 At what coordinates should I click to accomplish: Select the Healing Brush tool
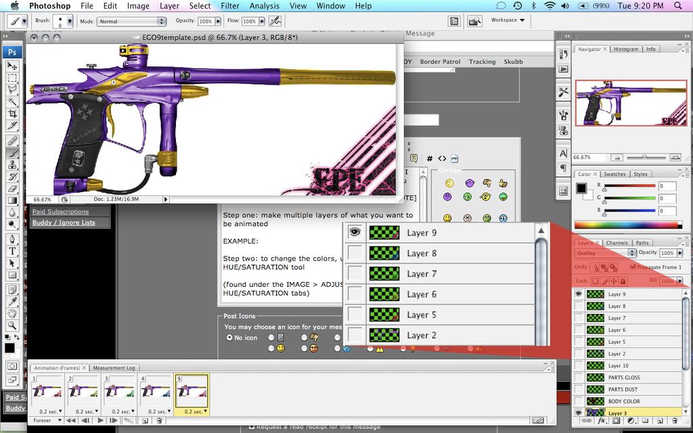[12, 141]
